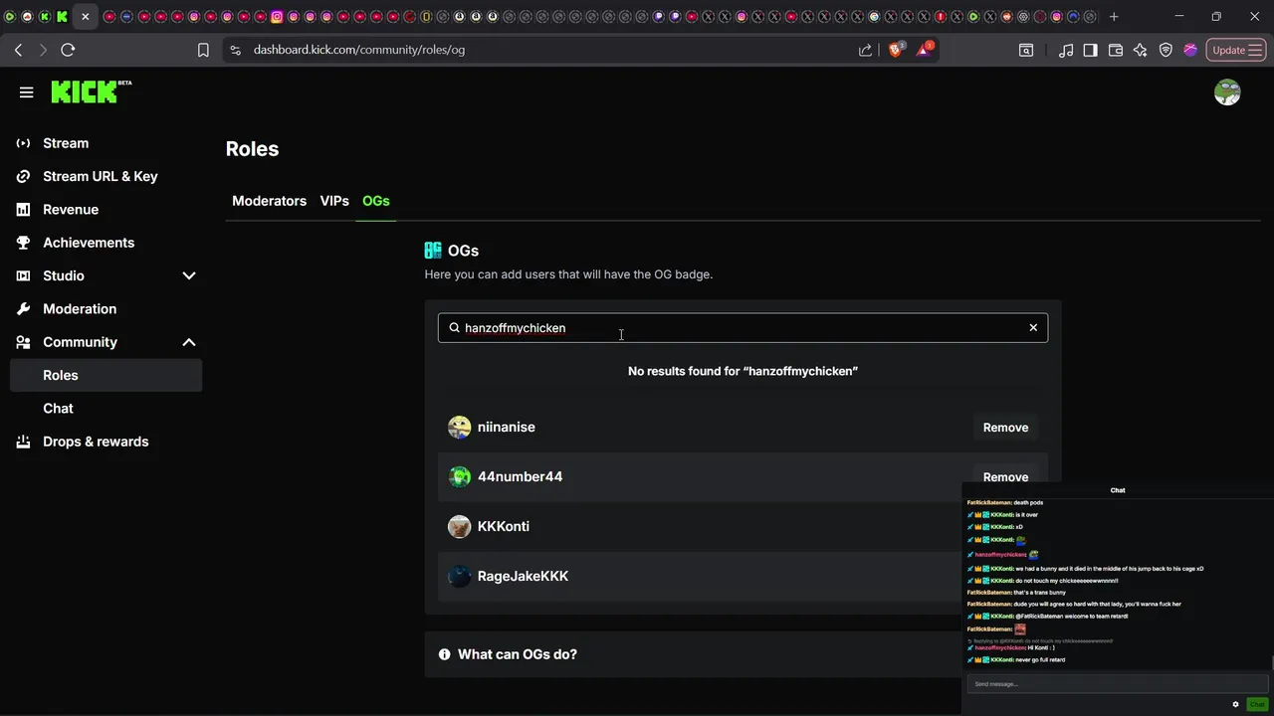Viewport: 1274px width, 716px height.
Task: Click RageJakeKKK avatar
Action: 459,577
